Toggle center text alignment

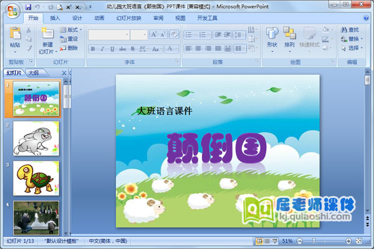coord(198,49)
